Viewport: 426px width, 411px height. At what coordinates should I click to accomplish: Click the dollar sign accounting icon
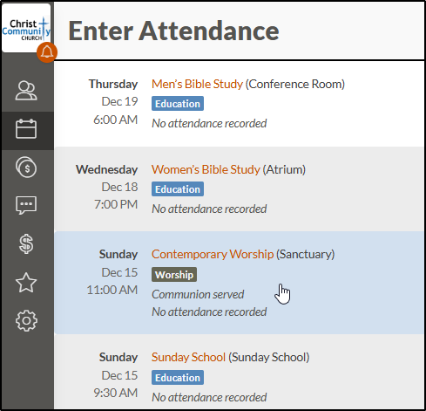coord(26,243)
